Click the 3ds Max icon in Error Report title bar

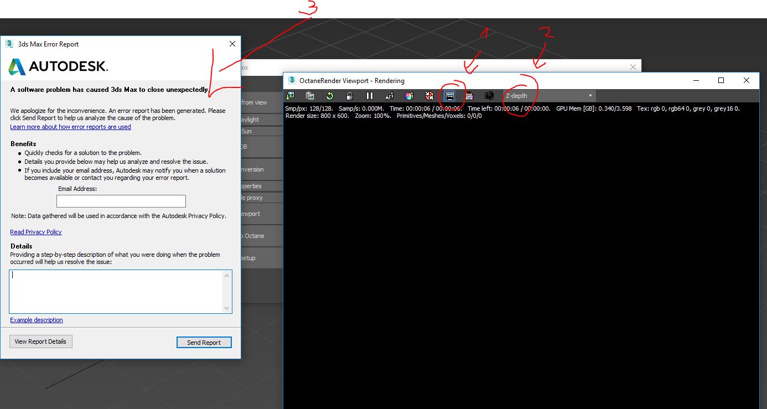click(x=9, y=44)
